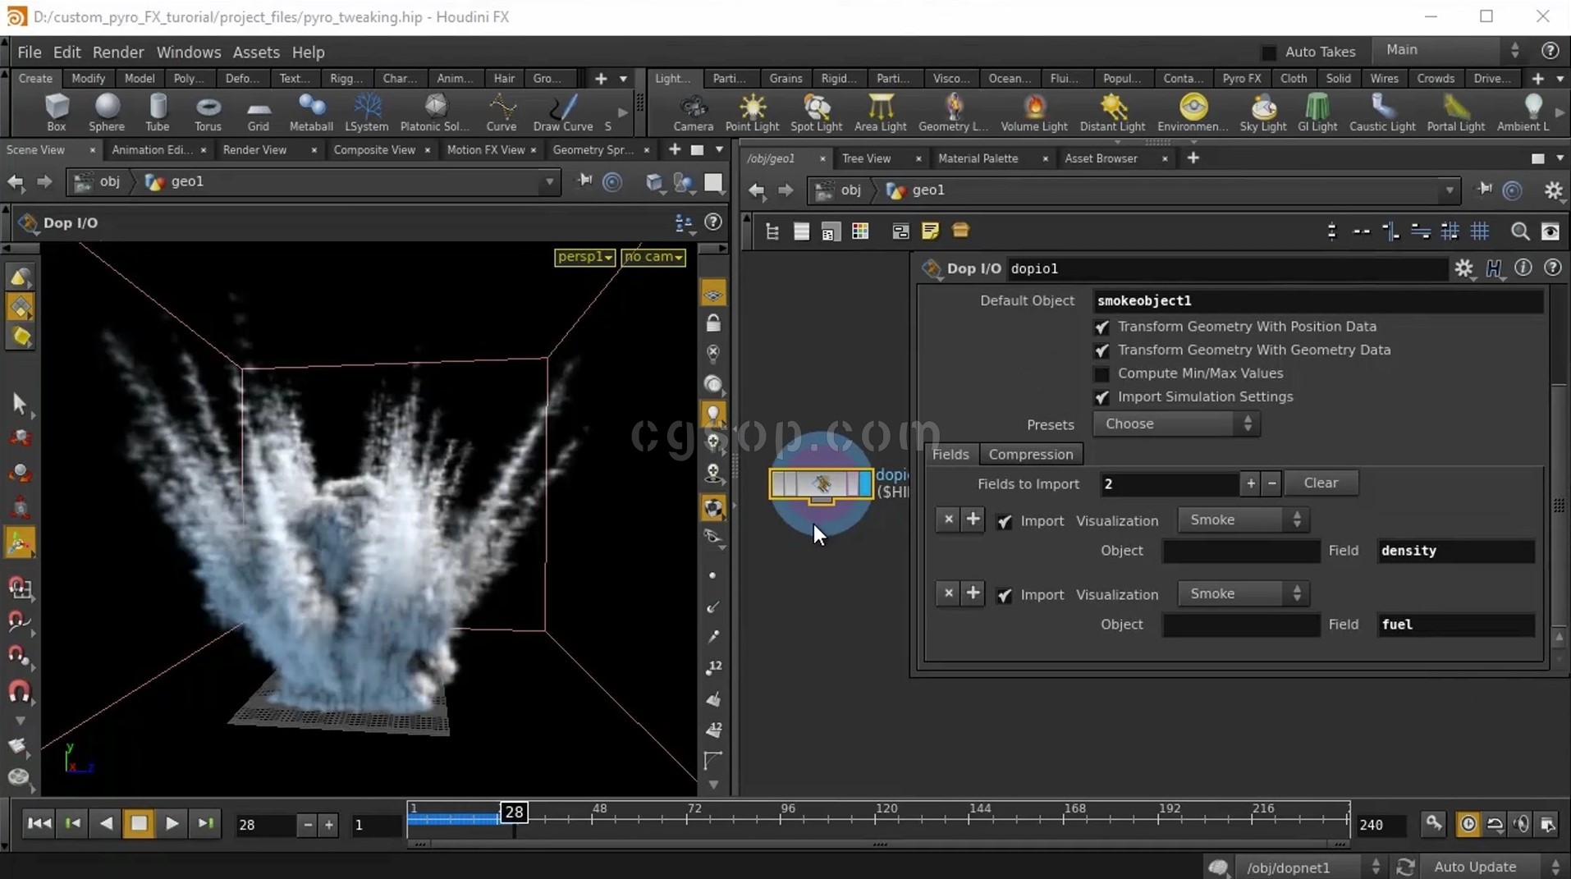Open network editor search icon

tap(1519, 232)
